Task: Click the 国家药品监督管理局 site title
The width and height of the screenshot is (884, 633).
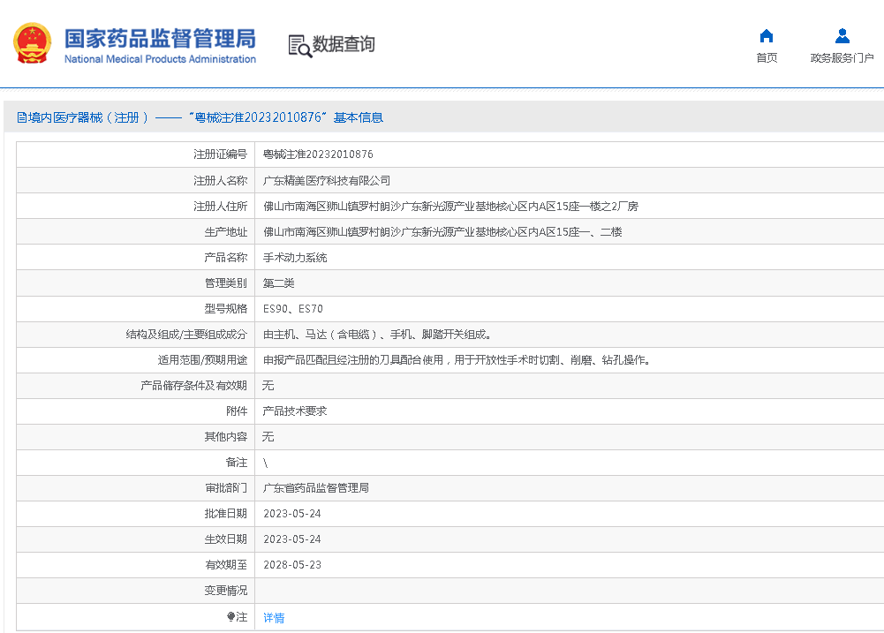Action: (x=160, y=38)
